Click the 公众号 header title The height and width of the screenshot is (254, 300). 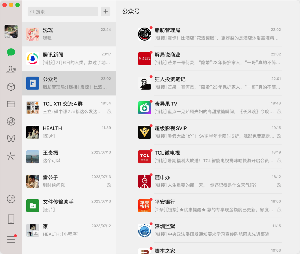pyautogui.click(x=131, y=11)
